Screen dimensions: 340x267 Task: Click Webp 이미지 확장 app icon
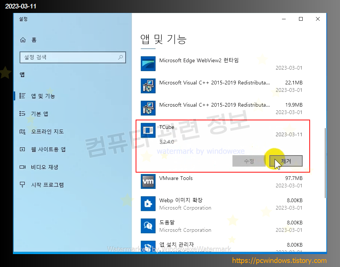tap(148, 204)
